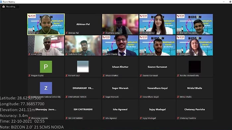
Task: Click muted mic icon beside shubhang yadav
Action: coord(104,33)
